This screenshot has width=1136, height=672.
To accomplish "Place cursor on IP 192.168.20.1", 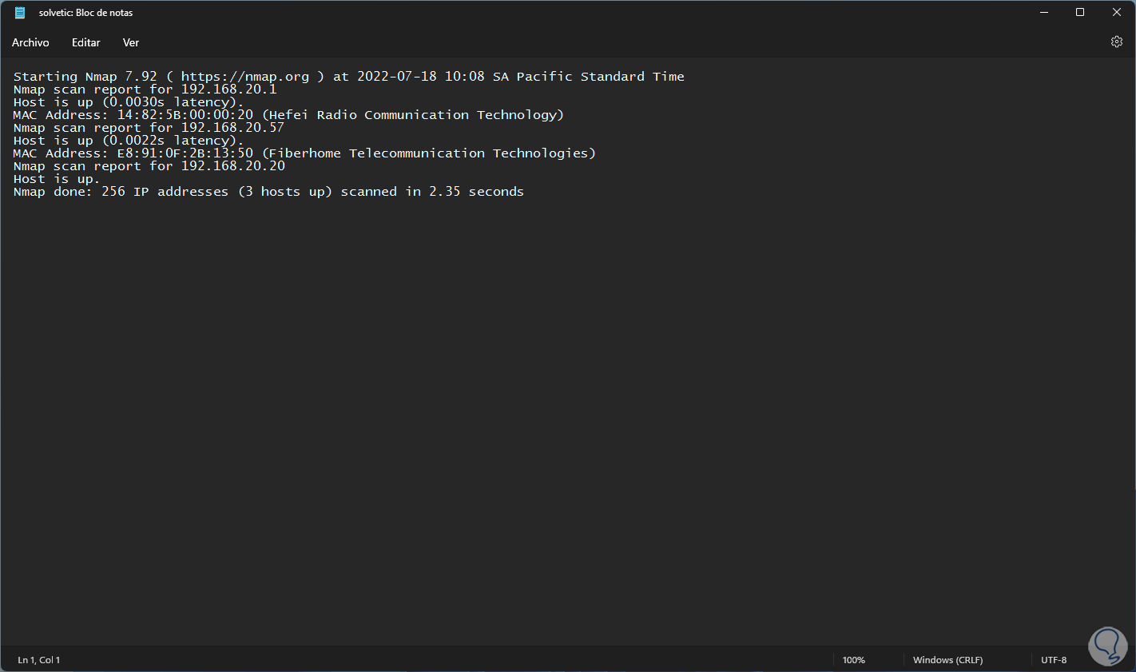I will pos(228,89).
